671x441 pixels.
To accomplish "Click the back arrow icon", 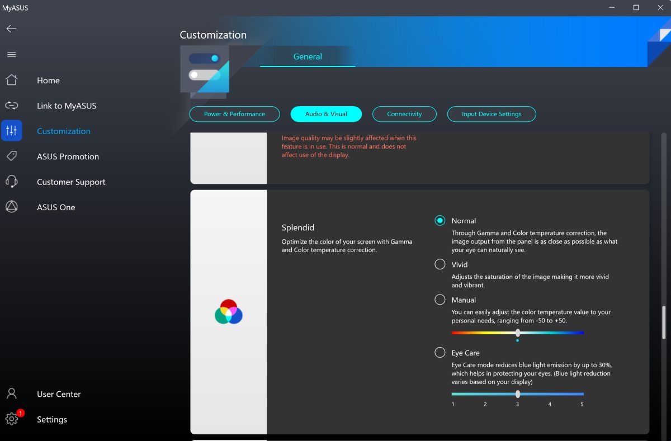I will pos(11,29).
